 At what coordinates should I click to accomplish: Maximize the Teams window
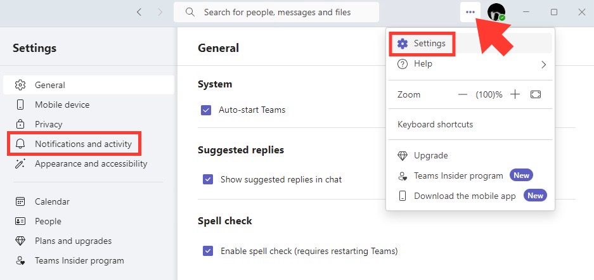click(x=554, y=12)
